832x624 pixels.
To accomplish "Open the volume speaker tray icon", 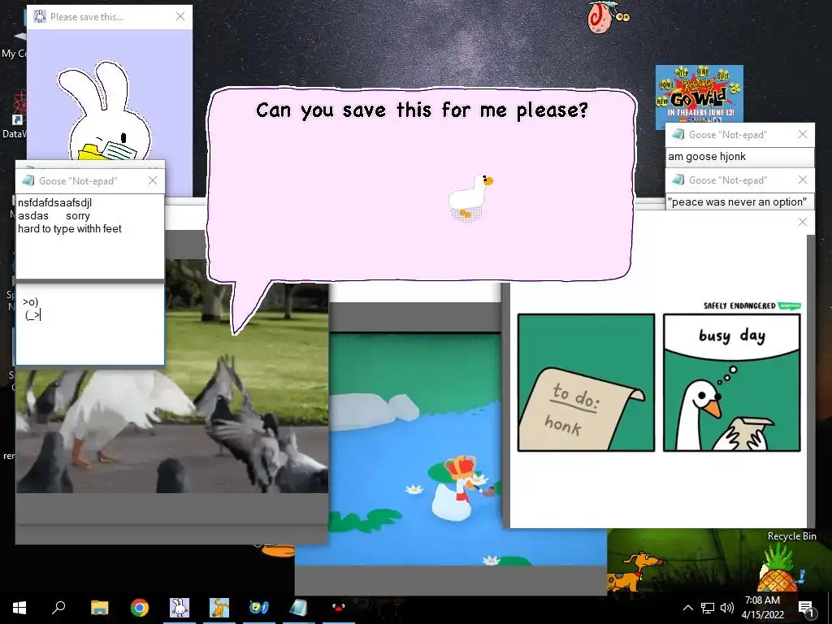I will [727, 608].
